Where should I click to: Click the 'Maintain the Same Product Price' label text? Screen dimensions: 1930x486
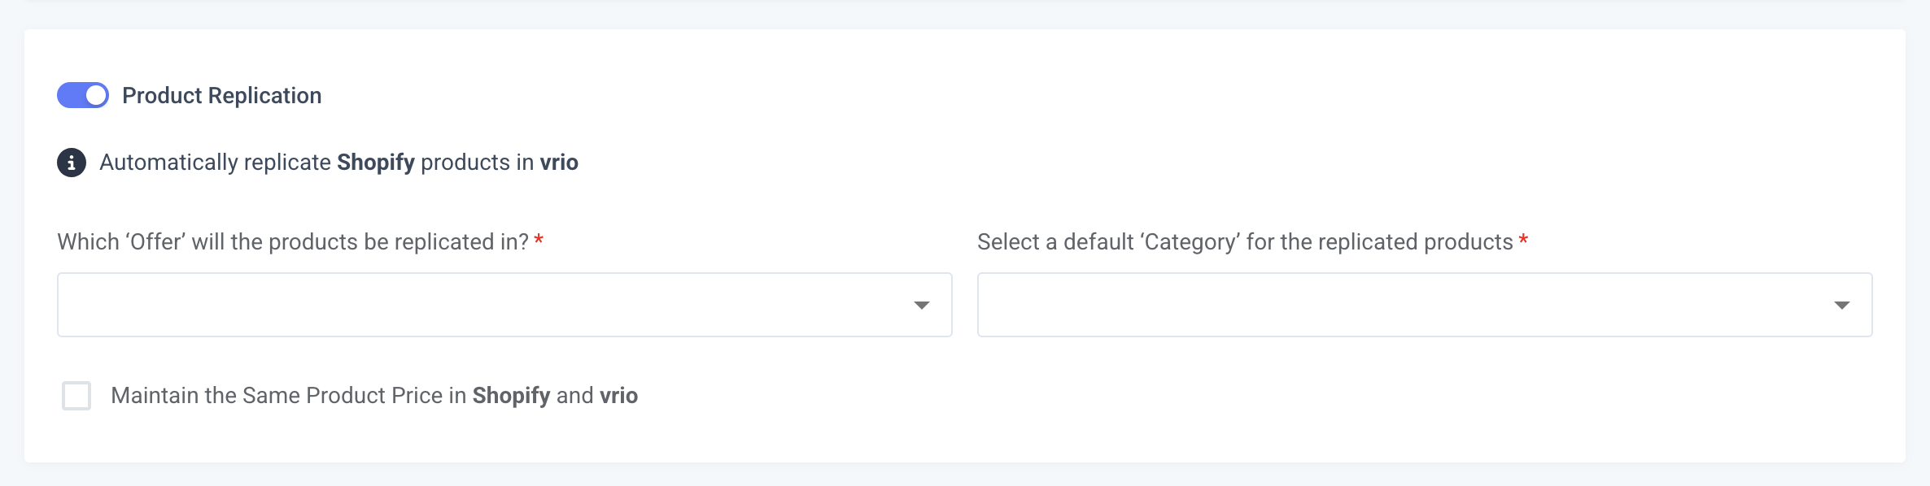tap(374, 396)
